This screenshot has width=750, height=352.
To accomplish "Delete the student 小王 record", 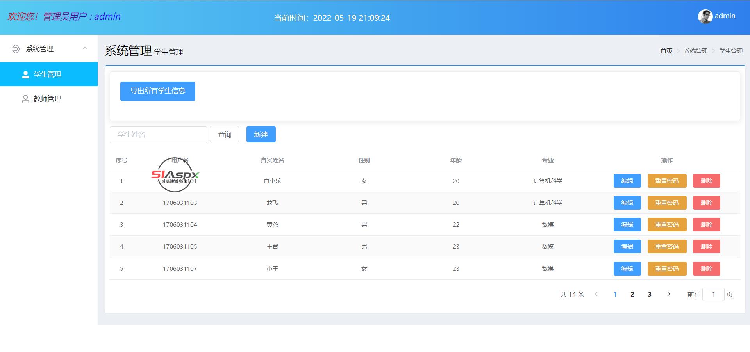I will 706,269.
